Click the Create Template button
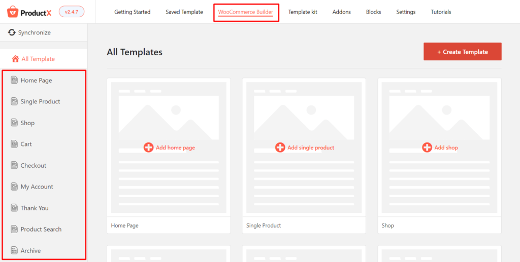 click(x=462, y=52)
